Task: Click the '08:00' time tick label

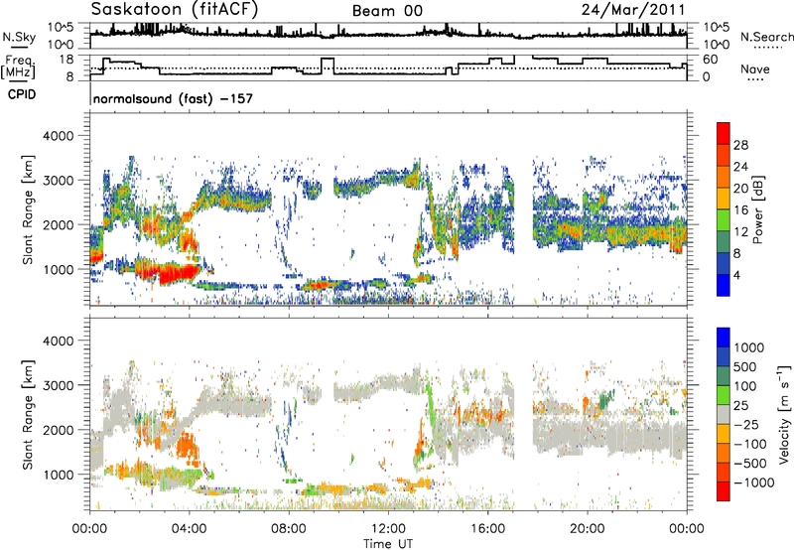Action: click(x=289, y=529)
